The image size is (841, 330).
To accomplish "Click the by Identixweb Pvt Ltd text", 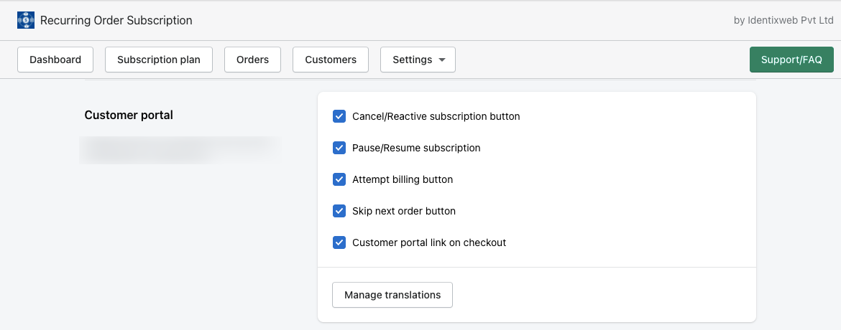I will pos(783,20).
